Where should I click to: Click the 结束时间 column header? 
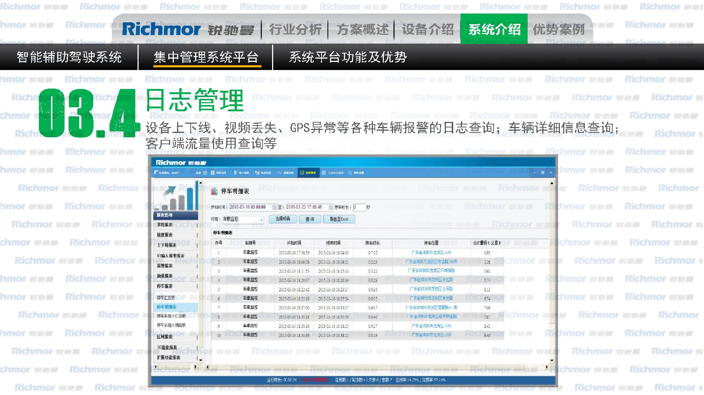pyautogui.click(x=333, y=243)
